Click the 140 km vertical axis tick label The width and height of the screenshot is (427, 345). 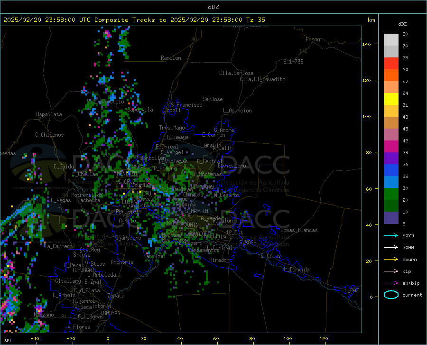coord(366,44)
